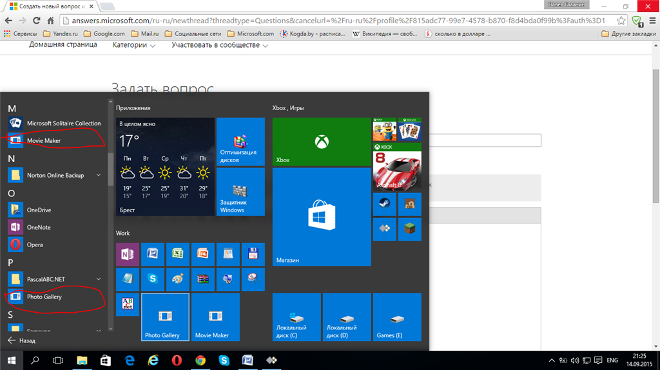The width and height of the screenshot is (660, 370).
Task: Open the PascalABC.NET small tile
Action: [x=128, y=304]
